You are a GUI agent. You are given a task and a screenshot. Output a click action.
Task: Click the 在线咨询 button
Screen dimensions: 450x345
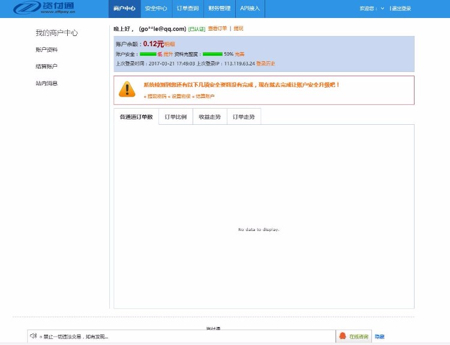click(x=354, y=336)
